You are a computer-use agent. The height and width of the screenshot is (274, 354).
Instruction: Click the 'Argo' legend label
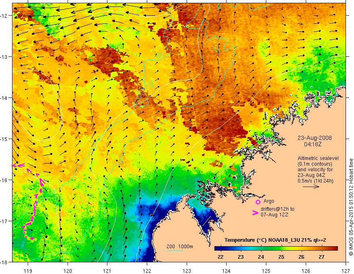269,201
